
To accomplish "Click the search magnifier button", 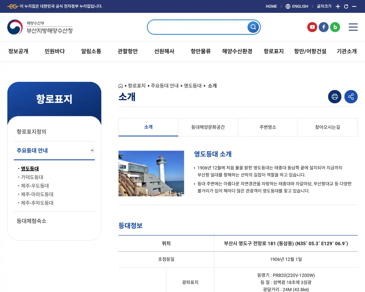I will pos(253,27).
